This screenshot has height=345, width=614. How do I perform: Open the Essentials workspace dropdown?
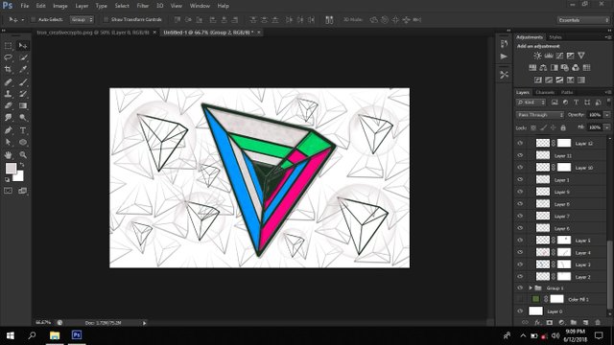pyautogui.click(x=583, y=19)
